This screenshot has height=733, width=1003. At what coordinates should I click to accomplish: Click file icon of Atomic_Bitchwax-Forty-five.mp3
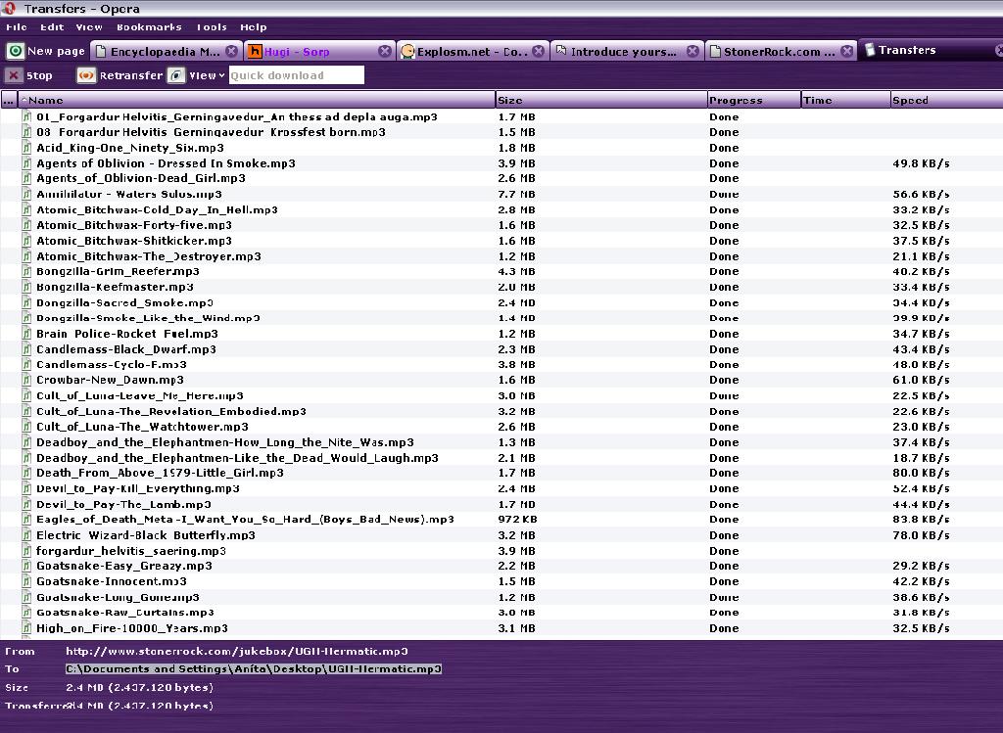(x=26, y=225)
